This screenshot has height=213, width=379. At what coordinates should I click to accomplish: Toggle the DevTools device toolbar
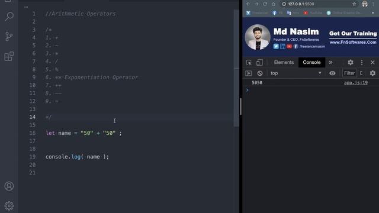259,62
